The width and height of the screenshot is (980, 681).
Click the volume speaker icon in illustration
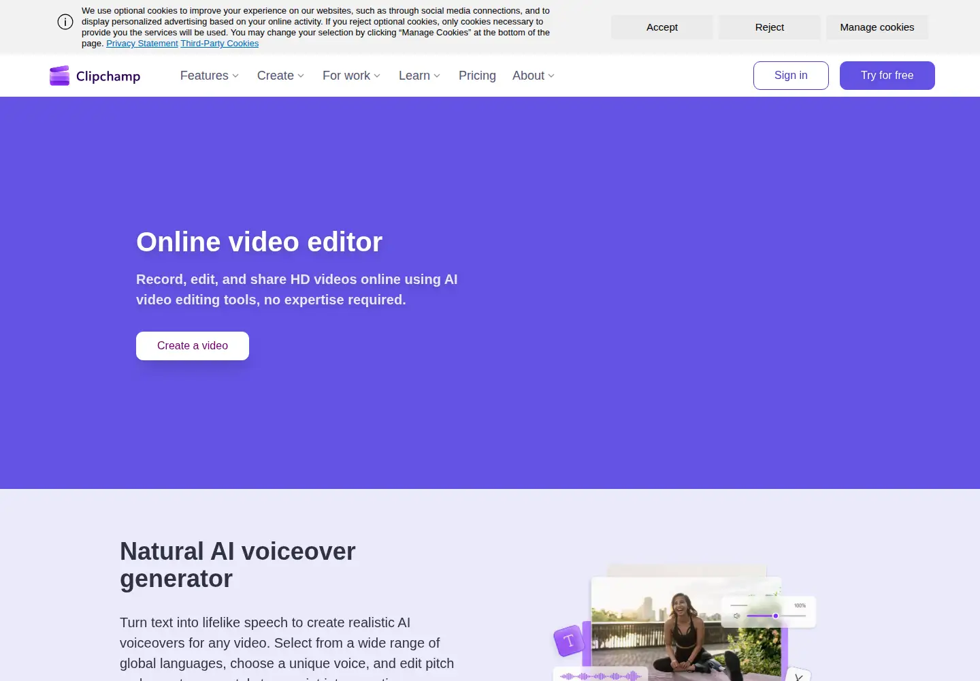(x=736, y=616)
